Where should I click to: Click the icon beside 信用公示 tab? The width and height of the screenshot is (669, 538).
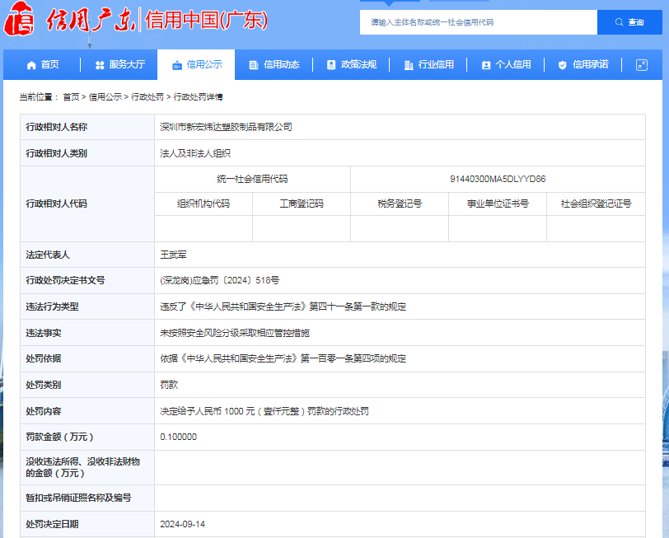tap(177, 65)
